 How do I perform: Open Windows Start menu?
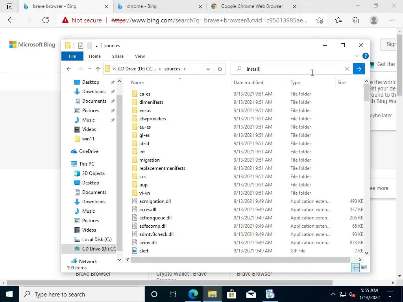[9, 294]
